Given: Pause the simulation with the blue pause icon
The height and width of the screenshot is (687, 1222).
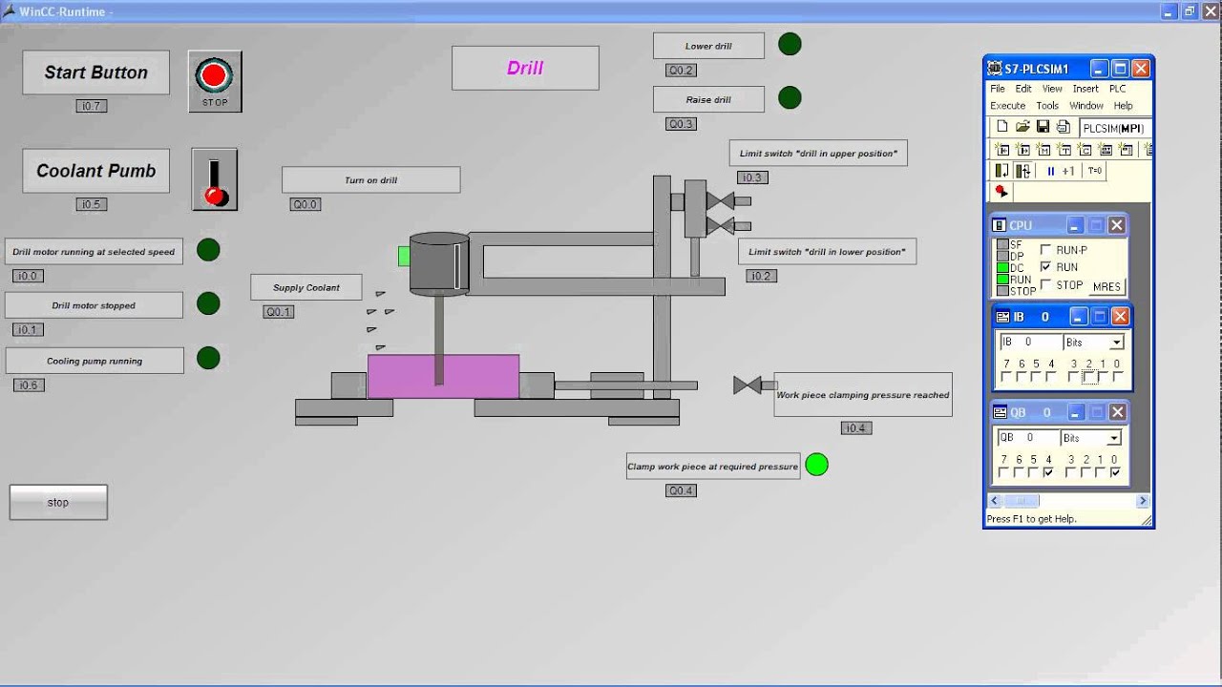Looking at the screenshot, I should [1051, 171].
